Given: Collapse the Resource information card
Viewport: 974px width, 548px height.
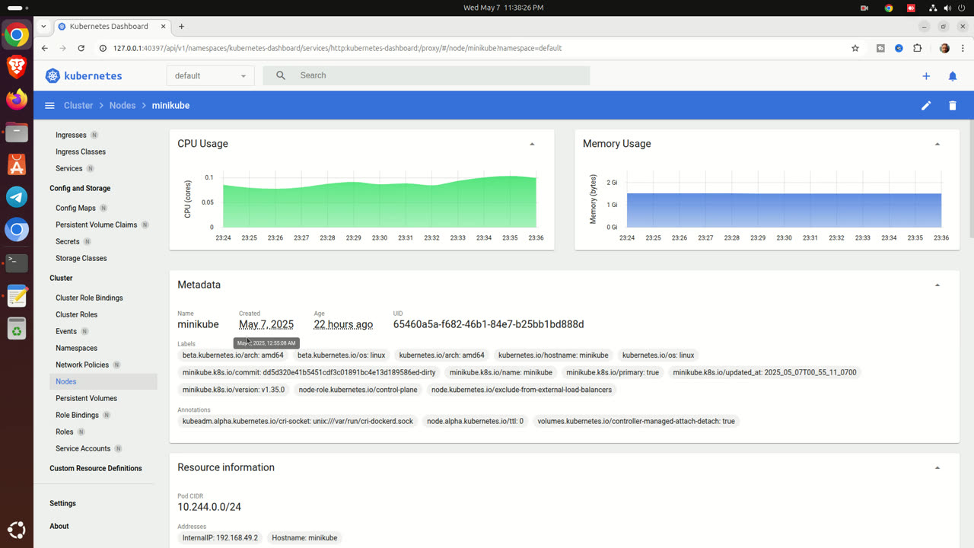Looking at the screenshot, I should [937, 467].
